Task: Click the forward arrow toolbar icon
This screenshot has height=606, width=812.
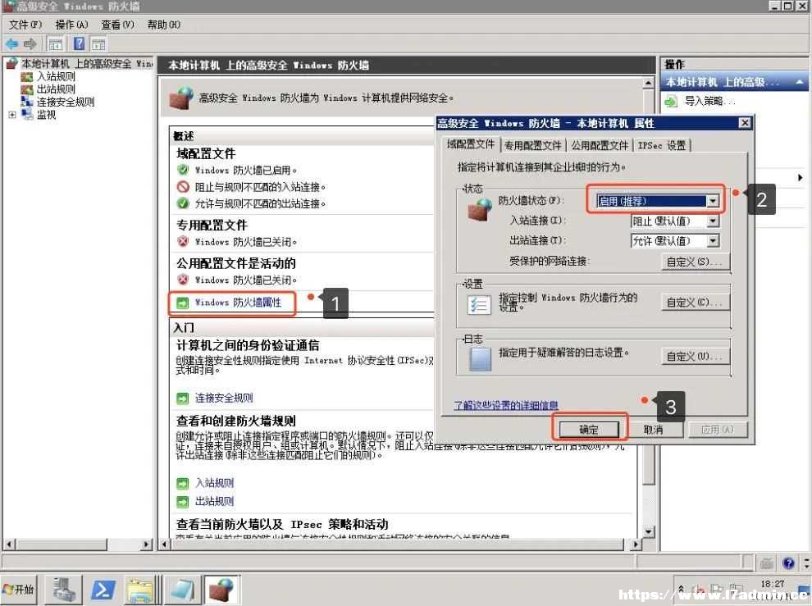Action: [x=30, y=44]
